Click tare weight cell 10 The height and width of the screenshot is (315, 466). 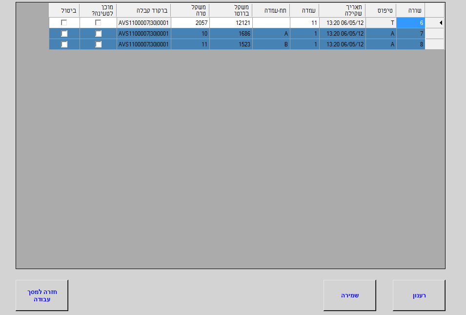190,34
